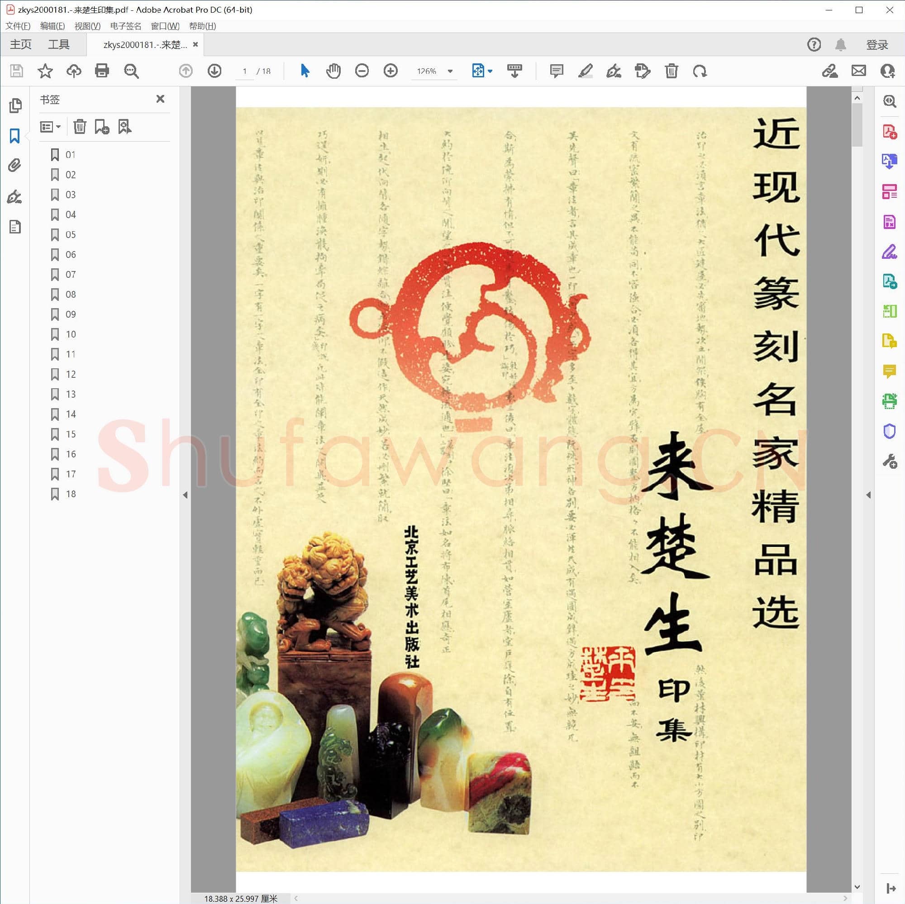Select the Hand pan tool
This screenshot has width=905, height=904.
click(x=333, y=71)
